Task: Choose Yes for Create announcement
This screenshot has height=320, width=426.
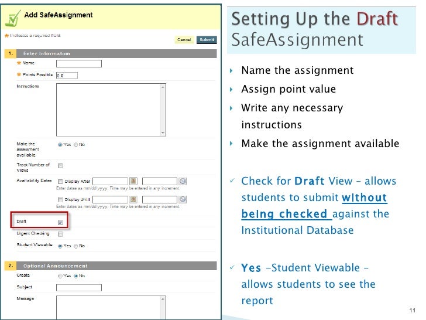Action: coord(60,276)
